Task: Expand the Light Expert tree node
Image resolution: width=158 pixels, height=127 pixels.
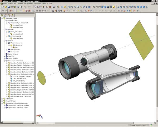Action: (2, 99)
